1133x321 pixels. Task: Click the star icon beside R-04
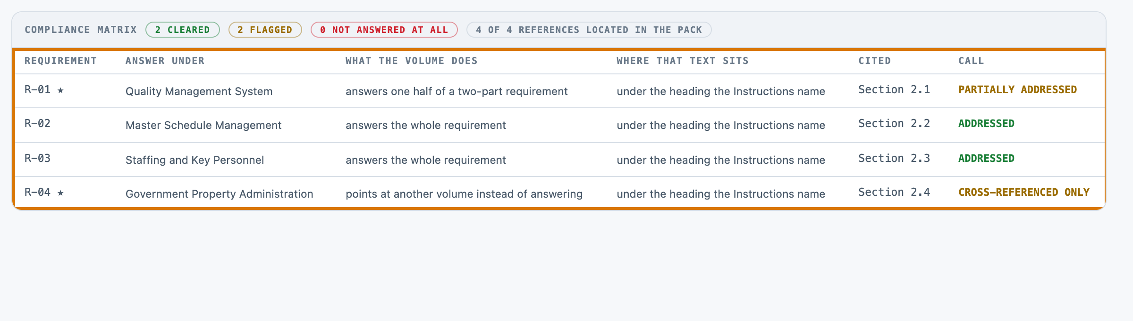pos(60,193)
